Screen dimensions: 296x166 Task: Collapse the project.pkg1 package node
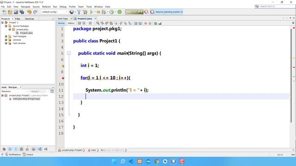click(10, 30)
